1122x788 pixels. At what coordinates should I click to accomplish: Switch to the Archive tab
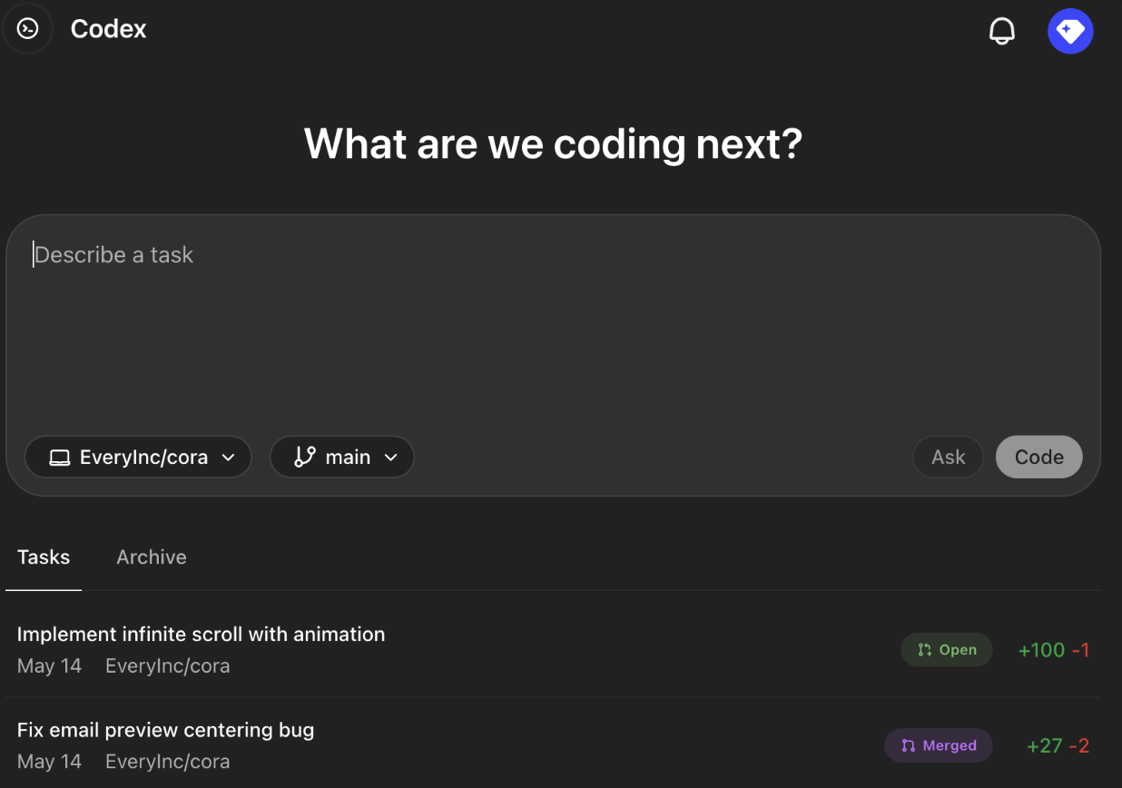(151, 557)
